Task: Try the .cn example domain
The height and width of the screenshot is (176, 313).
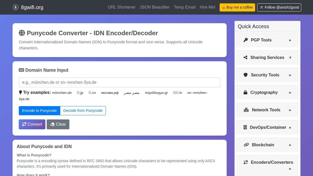Action: [92, 93]
